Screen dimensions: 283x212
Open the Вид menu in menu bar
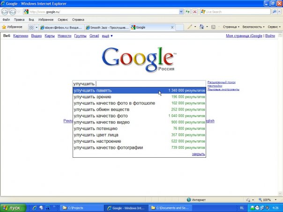tap(31, 20)
